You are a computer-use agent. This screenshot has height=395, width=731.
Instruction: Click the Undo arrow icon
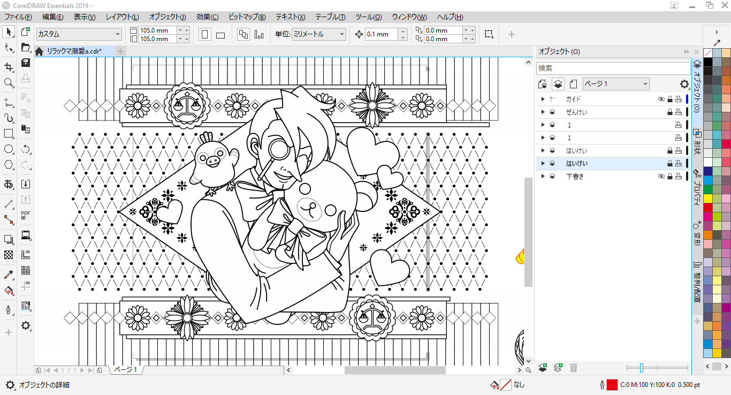25,149
